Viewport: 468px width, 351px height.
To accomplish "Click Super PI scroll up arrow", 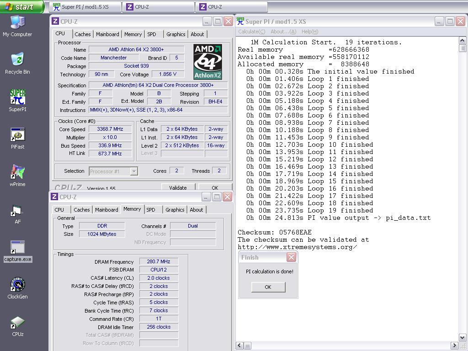I will (x=463, y=41).
